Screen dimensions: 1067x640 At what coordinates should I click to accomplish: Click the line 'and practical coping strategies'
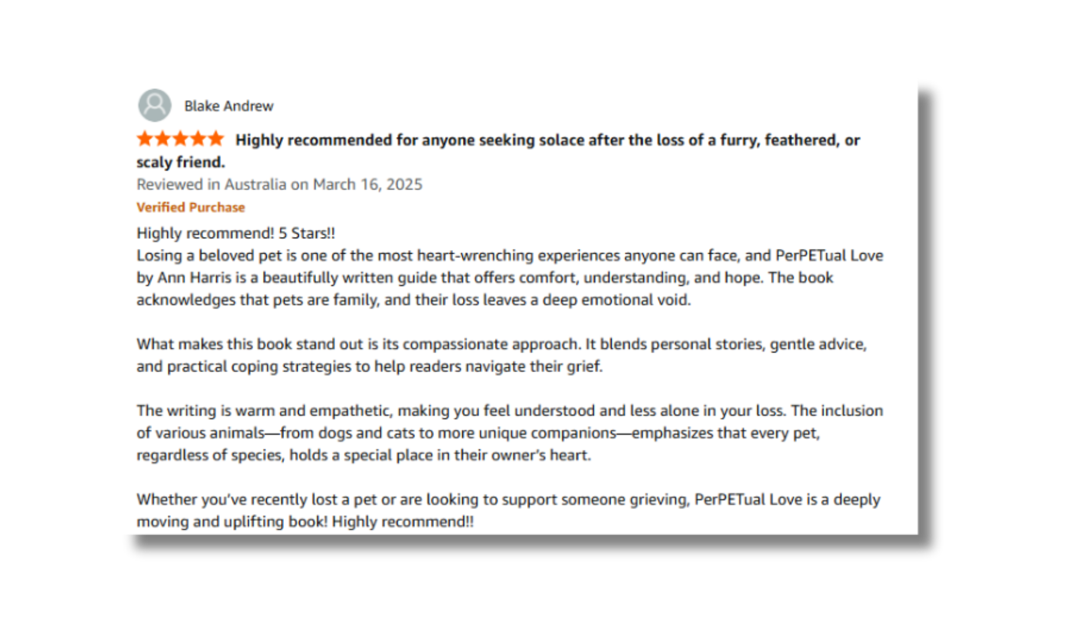(369, 366)
